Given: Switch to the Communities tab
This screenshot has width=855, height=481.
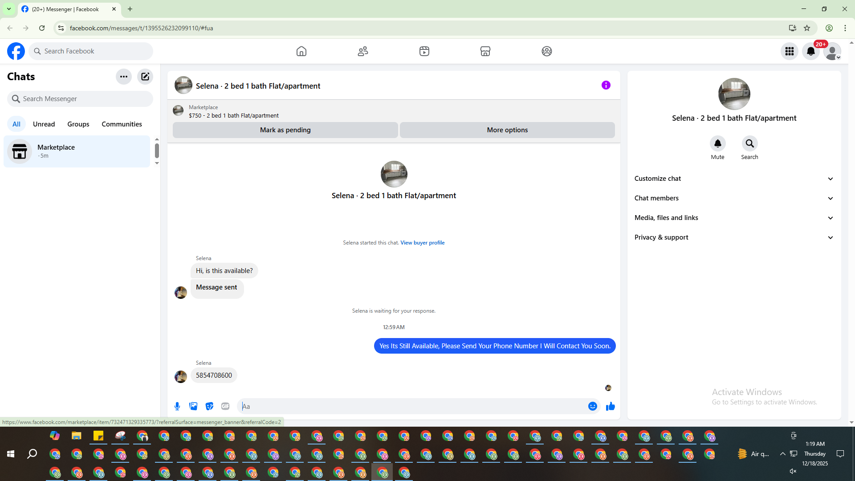Looking at the screenshot, I should click(122, 124).
